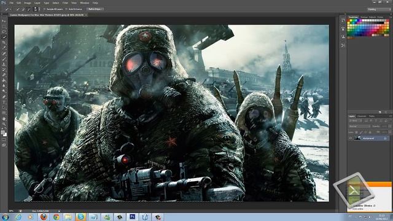The image size is (393, 221).
Task: Select the Spot Healing Brush tool
Action: pos(4,53)
